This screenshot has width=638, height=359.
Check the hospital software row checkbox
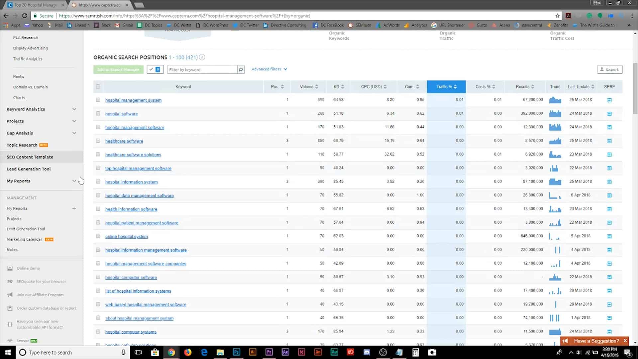[98, 113]
